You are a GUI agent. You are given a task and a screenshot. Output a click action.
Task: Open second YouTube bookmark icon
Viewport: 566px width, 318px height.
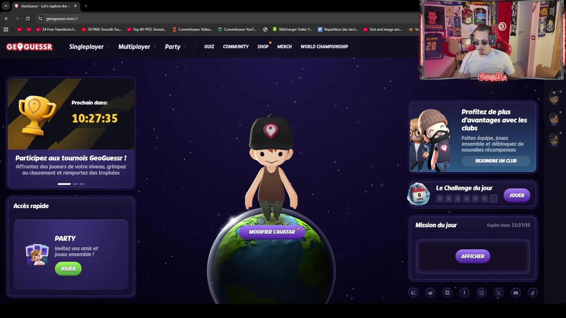(x=29, y=30)
